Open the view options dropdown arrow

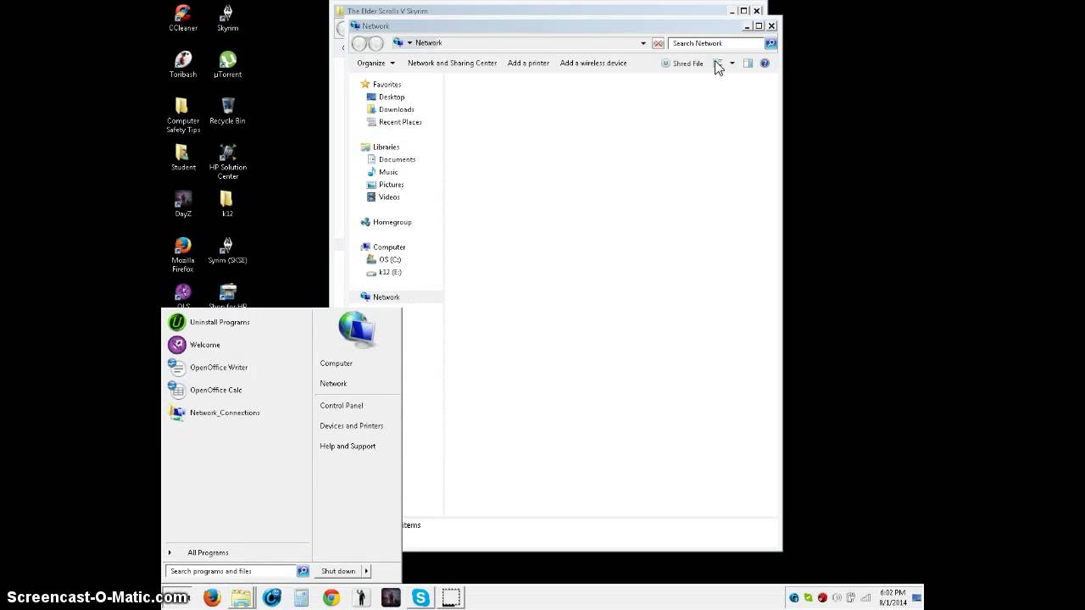click(x=732, y=64)
